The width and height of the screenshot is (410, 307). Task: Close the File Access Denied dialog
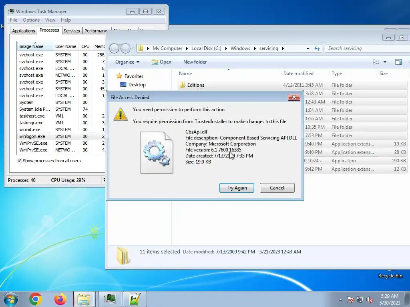(294, 98)
